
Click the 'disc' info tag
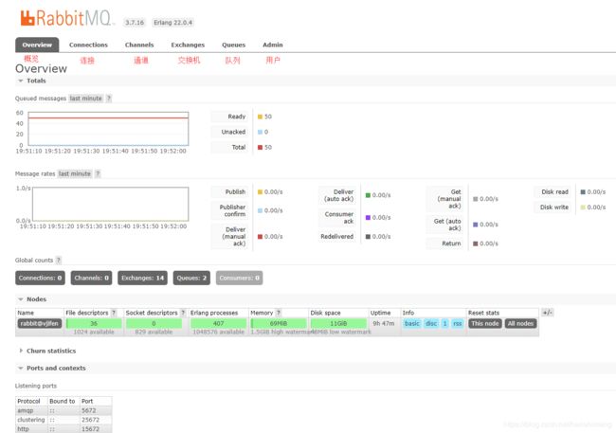431,323
